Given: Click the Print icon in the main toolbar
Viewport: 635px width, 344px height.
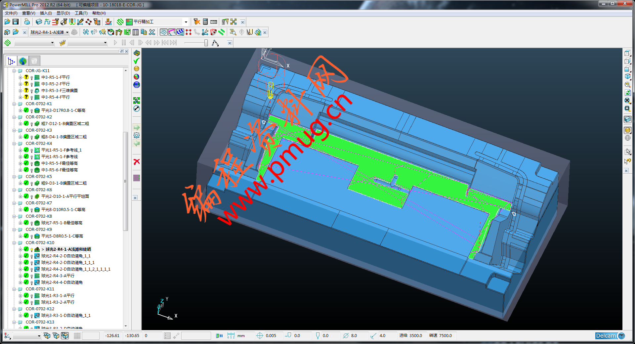Looking at the screenshot, I should 27,22.
